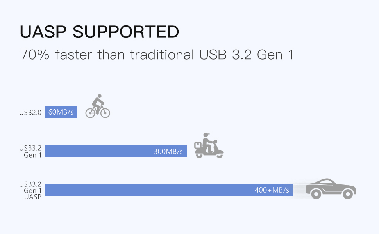Image resolution: width=379 pixels, height=234 pixels.
Task: Click the UASP SUPPORTED heading
Action: [x=99, y=32]
